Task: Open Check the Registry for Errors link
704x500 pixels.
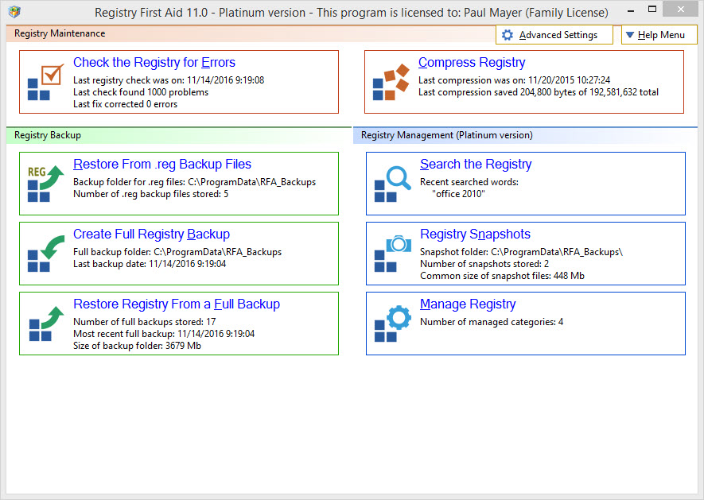Action: point(154,63)
